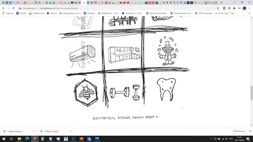Click the 'Не защищено' security warning icon
Image resolution: width=253 pixels, height=142 pixels.
(x=20, y=8)
